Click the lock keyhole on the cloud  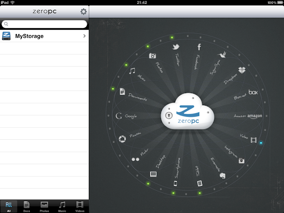[x=169, y=115]
